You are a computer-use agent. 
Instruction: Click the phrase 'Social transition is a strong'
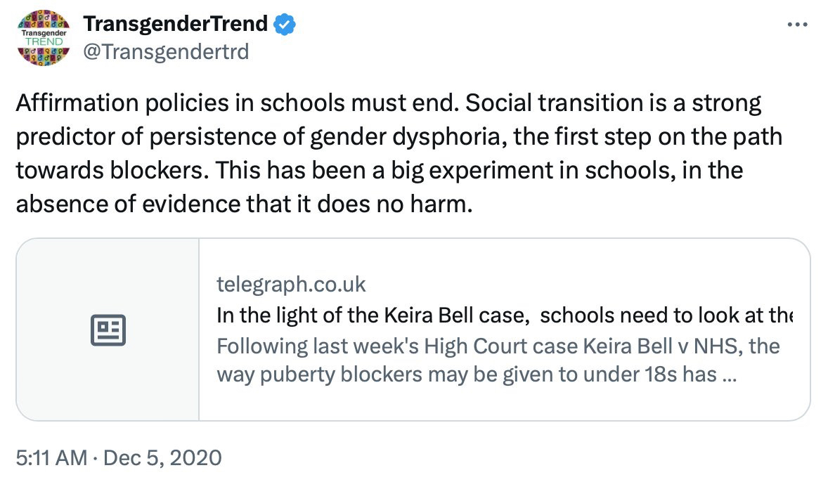[x=614, y=104]
